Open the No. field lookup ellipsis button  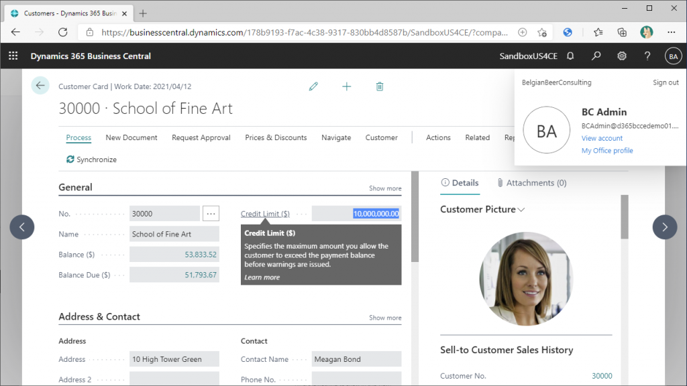pyautogui.click(x=211, y=214)
